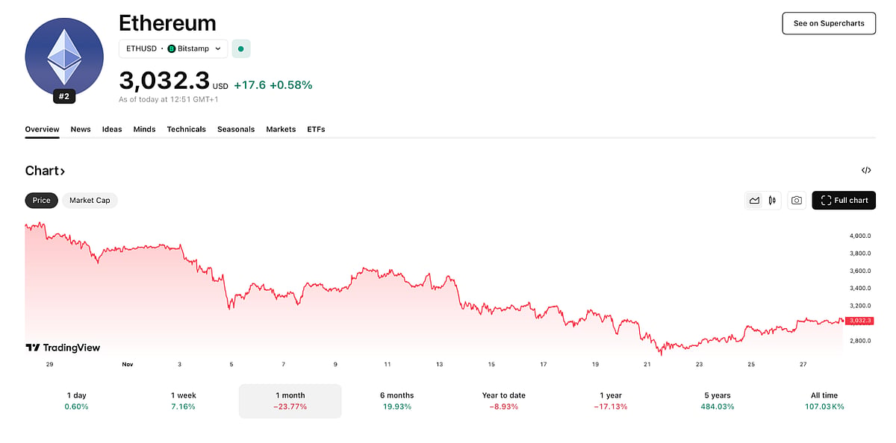896x443 pixels.
Task: Open the Overview tab
Action: click(42, 129)
